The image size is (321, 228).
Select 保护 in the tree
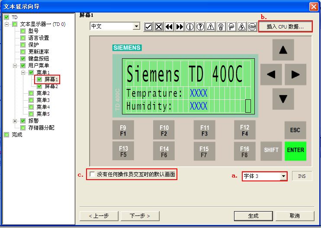[x=33, y=45]
